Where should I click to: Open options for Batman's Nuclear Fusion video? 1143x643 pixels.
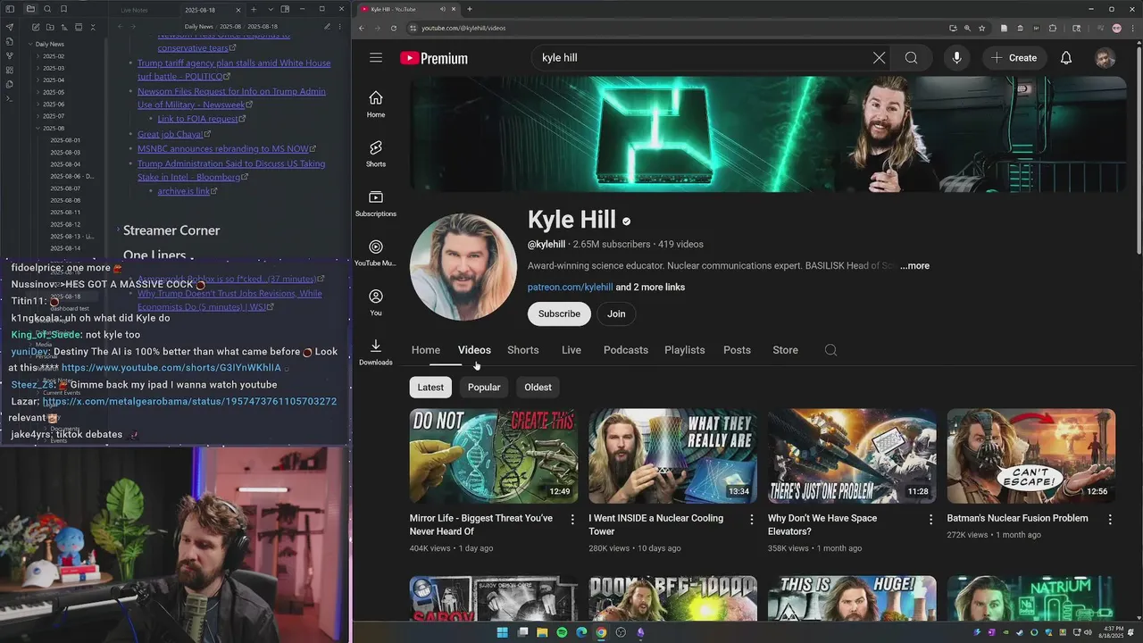point(1110,519)
